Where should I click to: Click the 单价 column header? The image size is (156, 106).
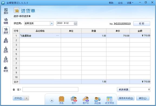118,31
